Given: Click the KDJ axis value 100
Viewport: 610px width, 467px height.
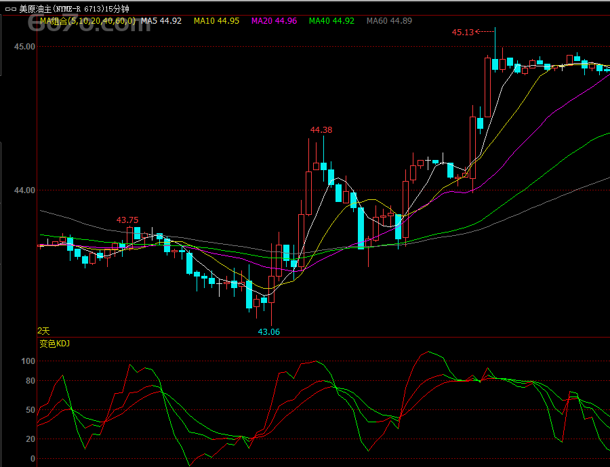Looking at the screenshot, I should pyautogui.click(x=28, y=361).
